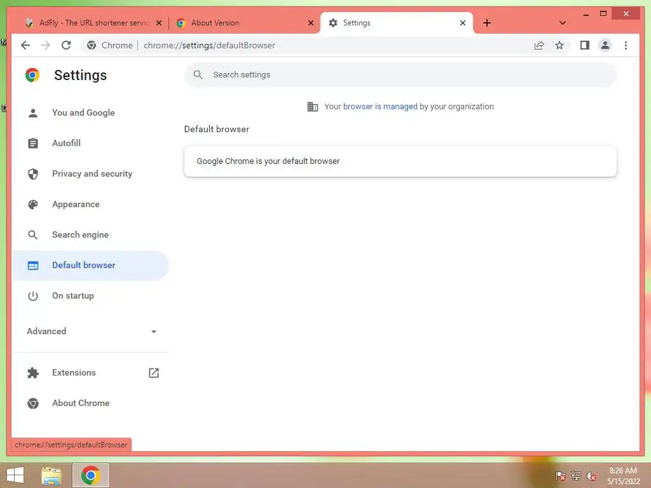Close the Settings tab
This screenshot has height=488, width=651.
pyautogui.click(x=463, y=23)
